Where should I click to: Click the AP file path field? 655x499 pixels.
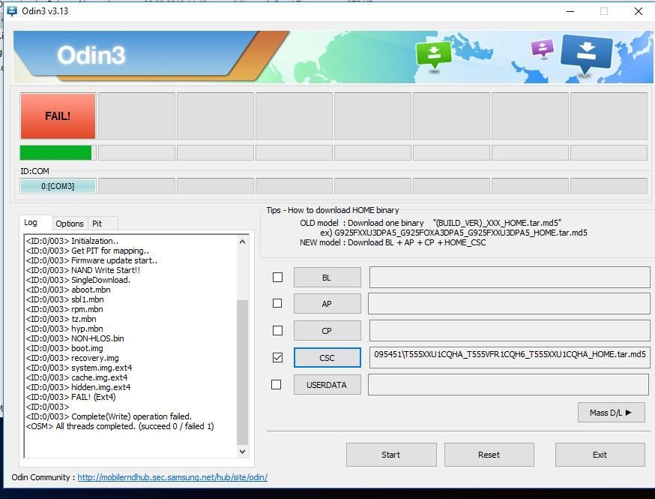tap(509, 304)
